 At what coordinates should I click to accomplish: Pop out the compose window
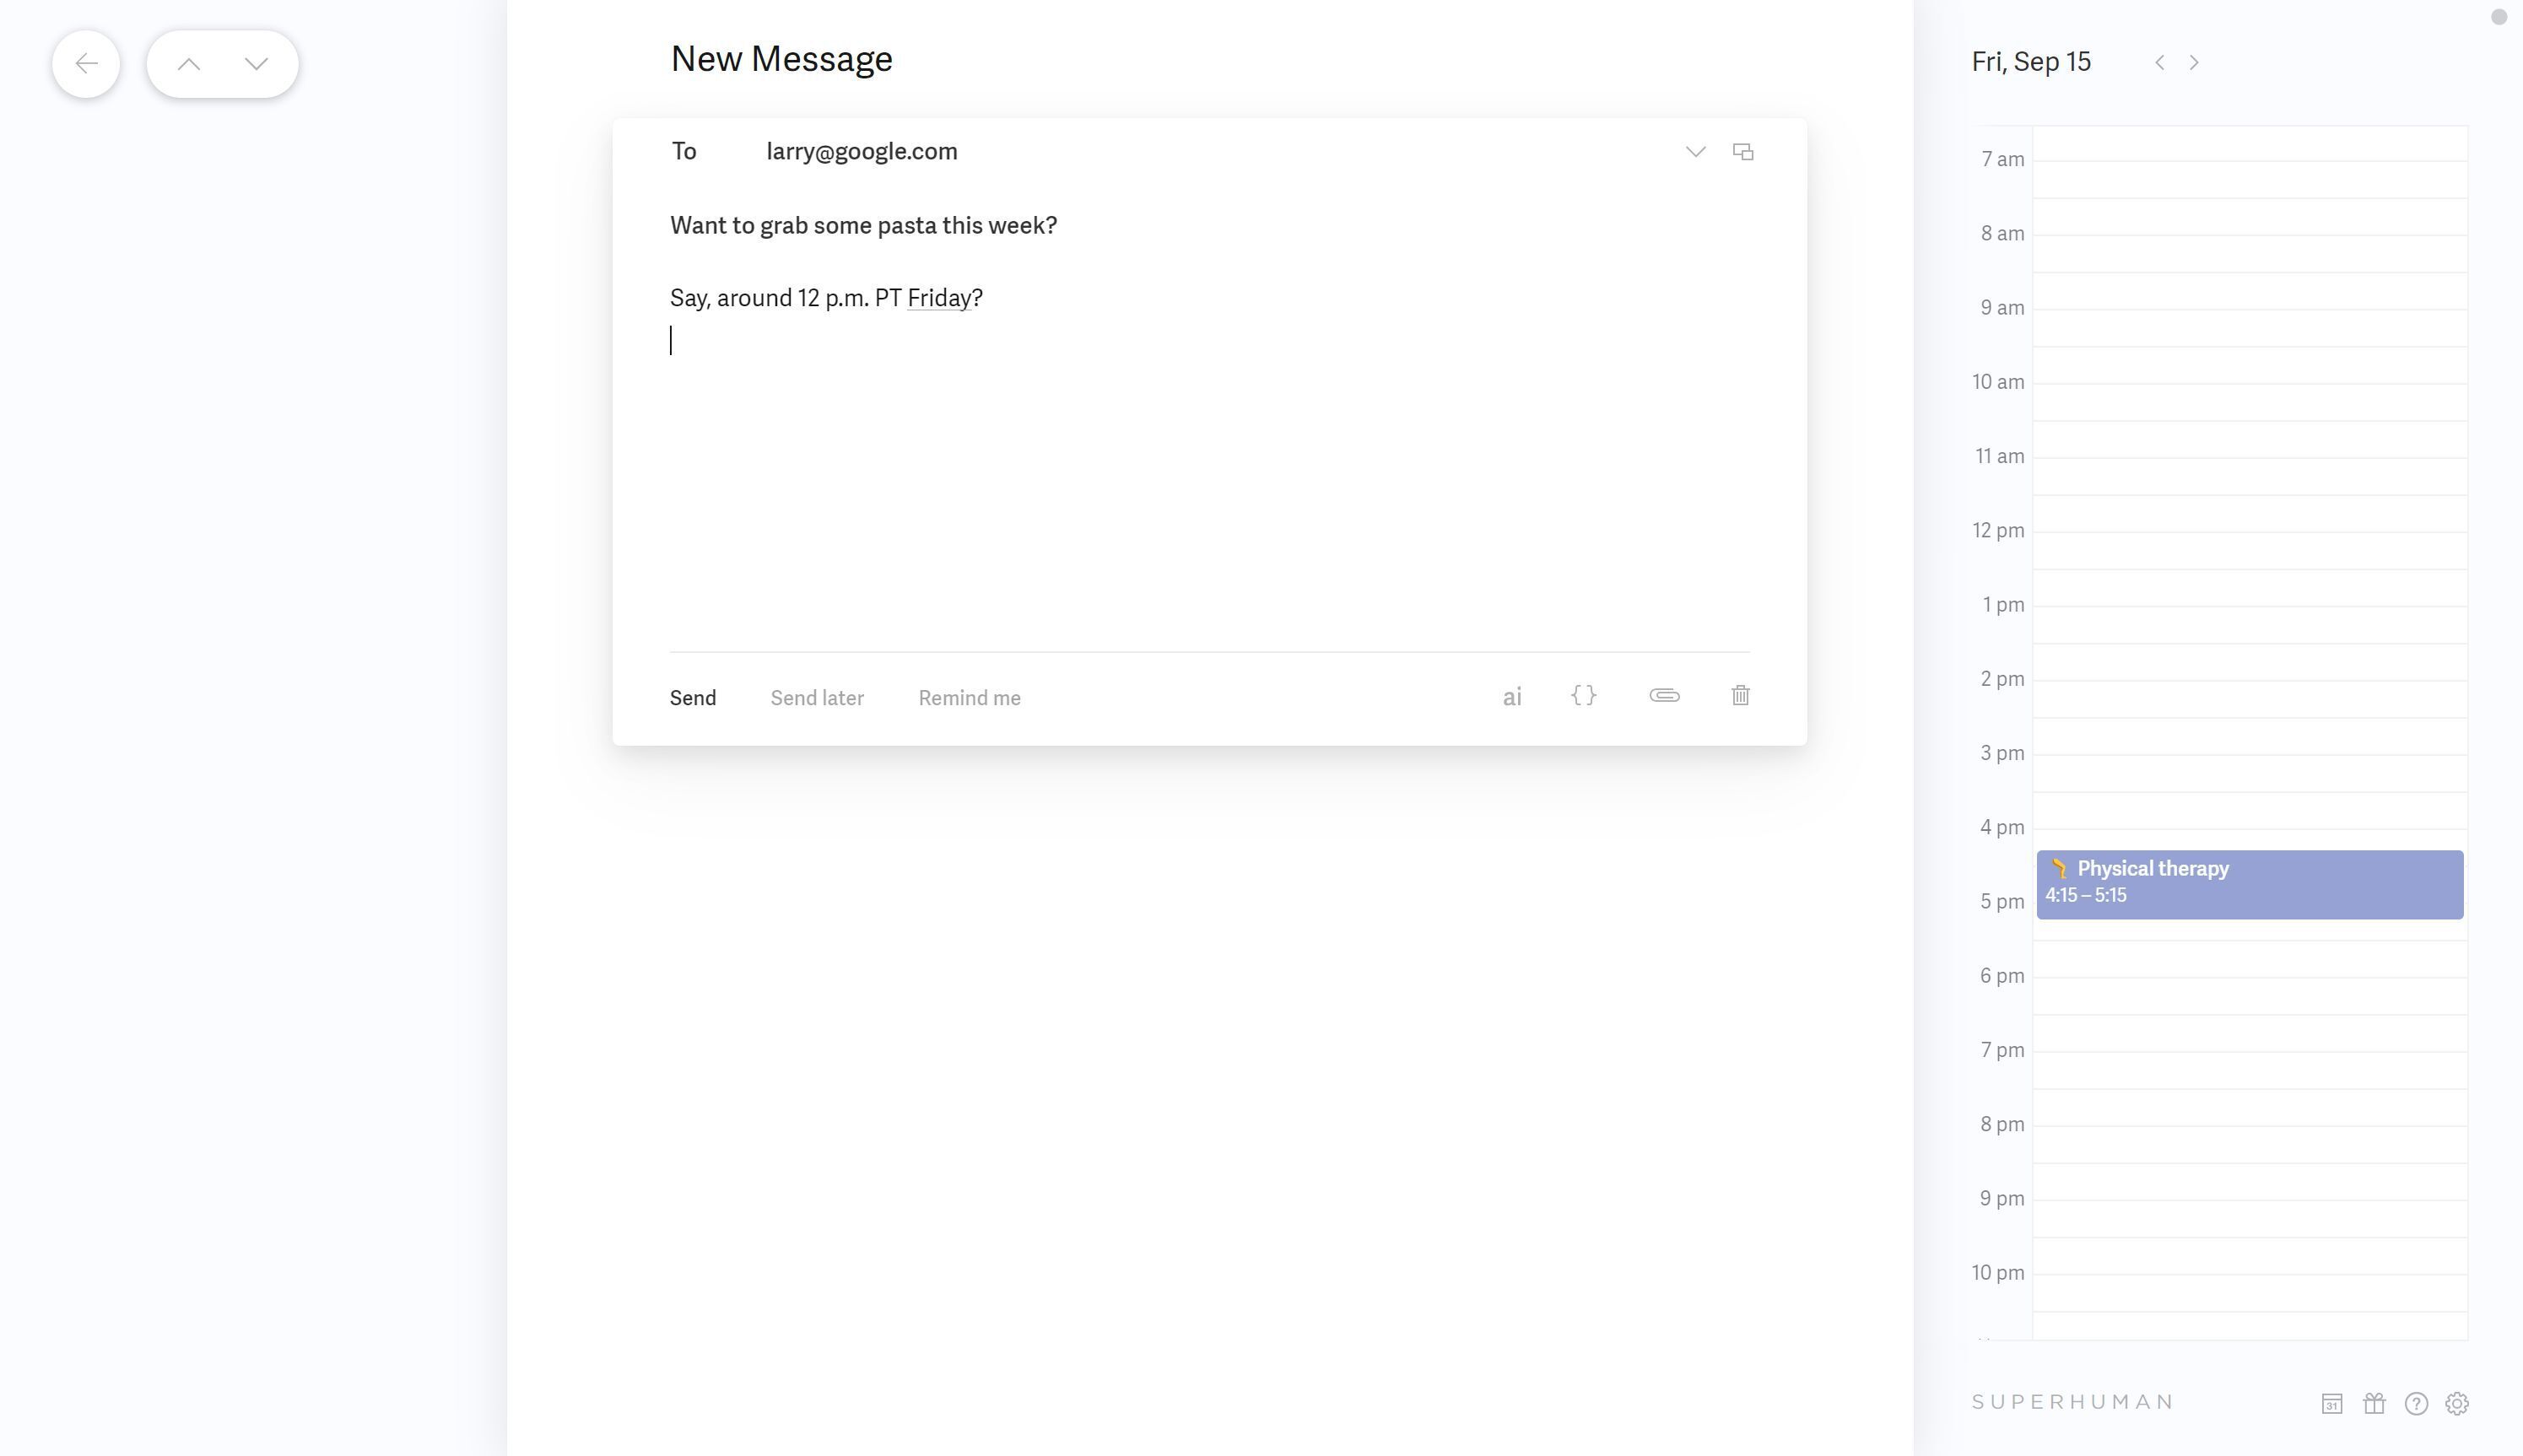[1743, 152]
